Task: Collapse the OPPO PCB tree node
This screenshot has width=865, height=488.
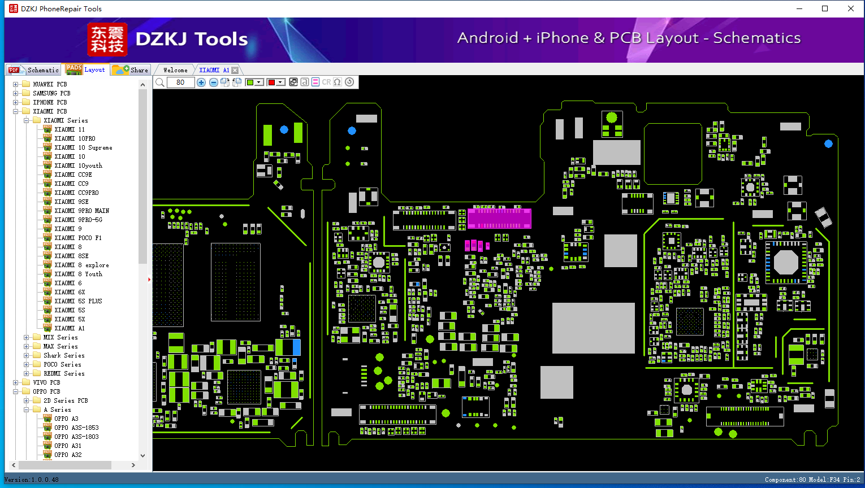Action: point(15,391)
